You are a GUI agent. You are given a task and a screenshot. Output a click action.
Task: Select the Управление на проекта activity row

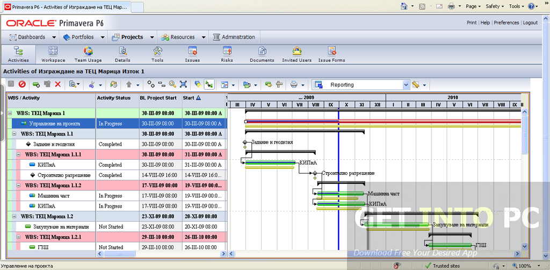click(x=117, y=124)
